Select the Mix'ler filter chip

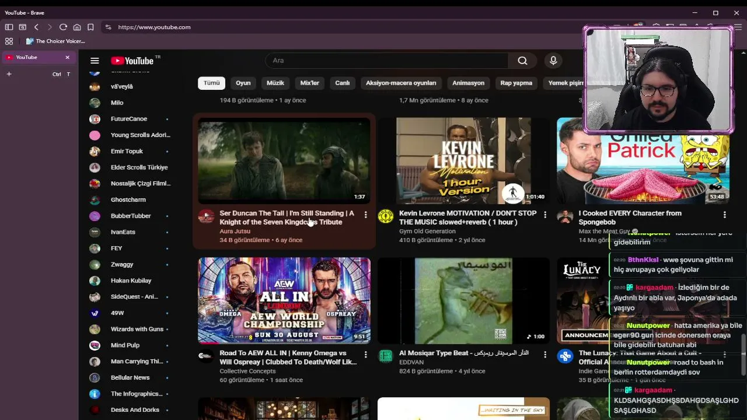point(310,83)
